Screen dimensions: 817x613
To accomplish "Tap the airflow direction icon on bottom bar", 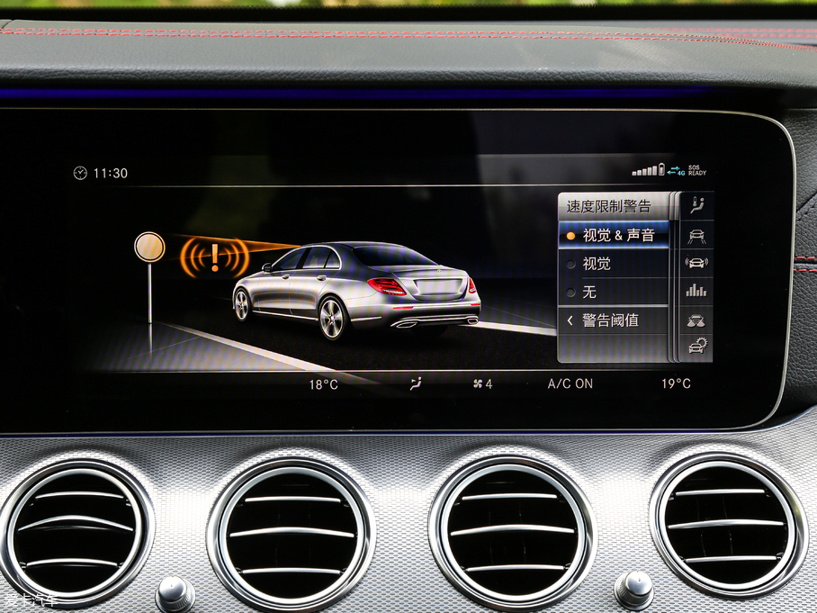I will 414,383.
